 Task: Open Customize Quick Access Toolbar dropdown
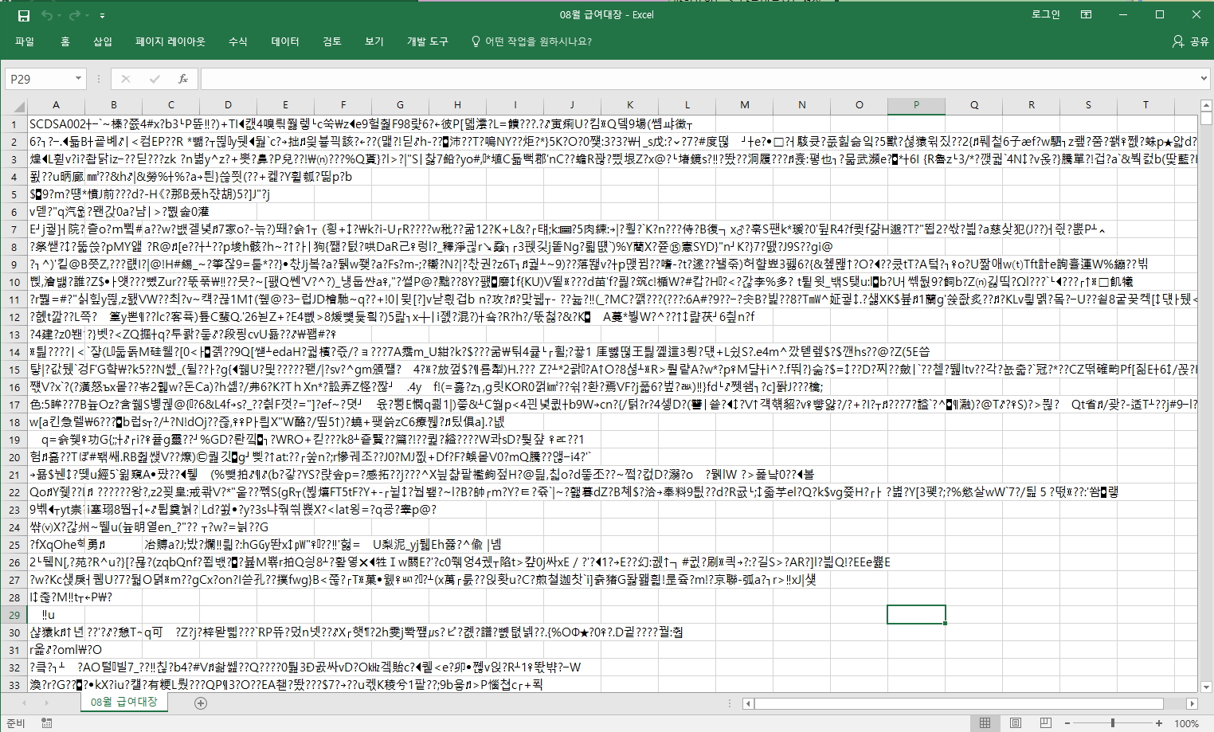[x=103, y=15]
